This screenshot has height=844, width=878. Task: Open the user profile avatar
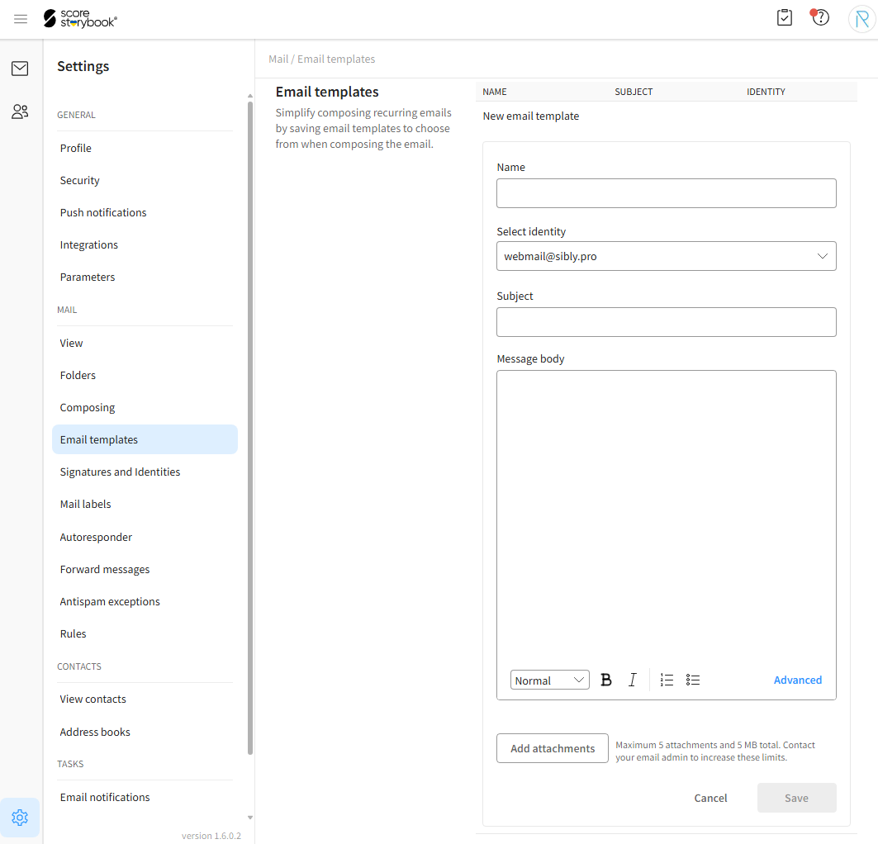(x=861, y=19)
